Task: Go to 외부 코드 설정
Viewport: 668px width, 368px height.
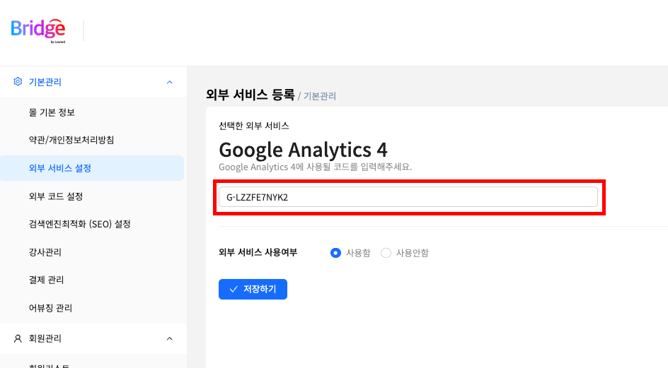Action: pos(56,196)
